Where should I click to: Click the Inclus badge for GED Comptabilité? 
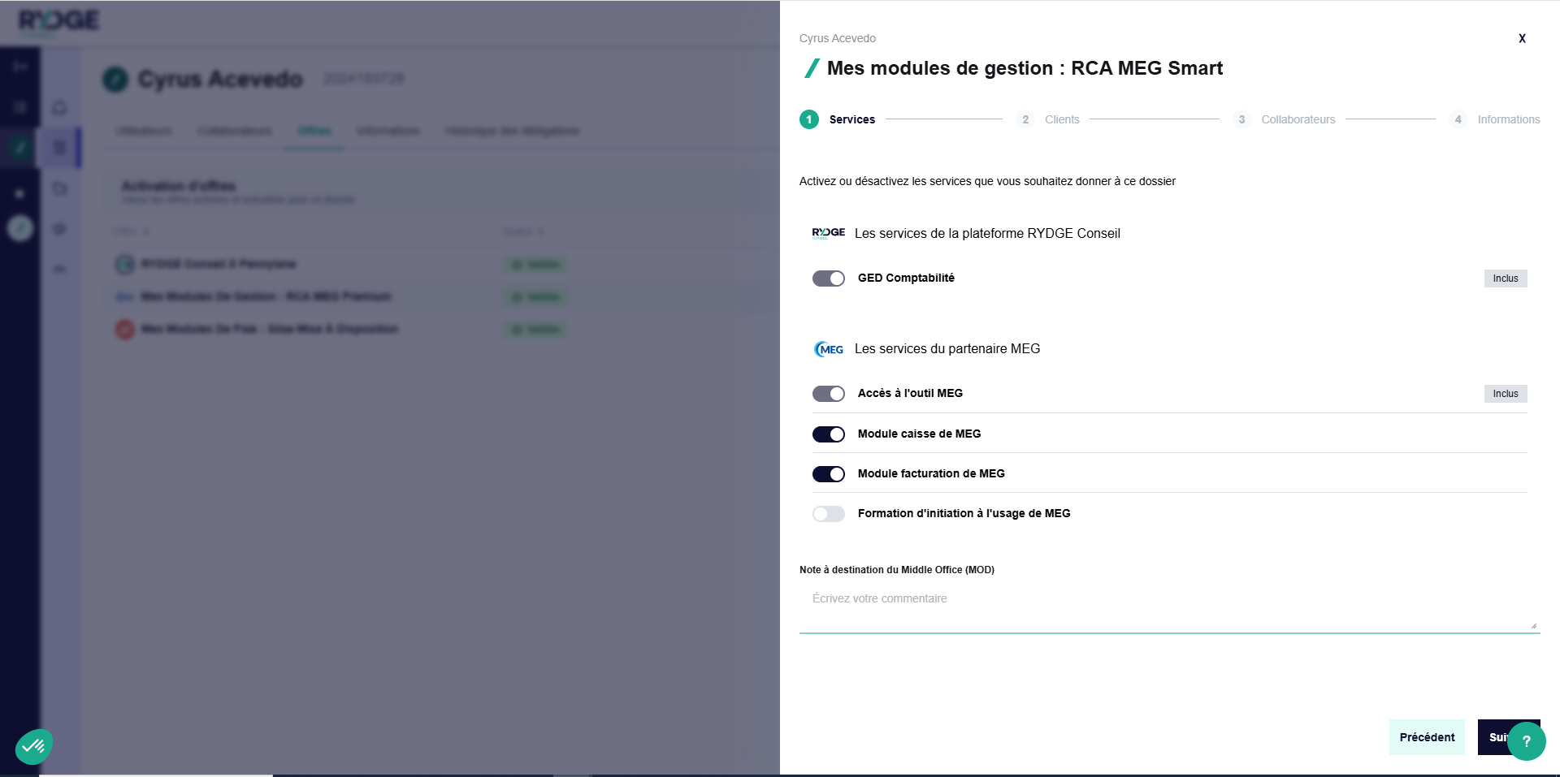tap(1505, 278)
